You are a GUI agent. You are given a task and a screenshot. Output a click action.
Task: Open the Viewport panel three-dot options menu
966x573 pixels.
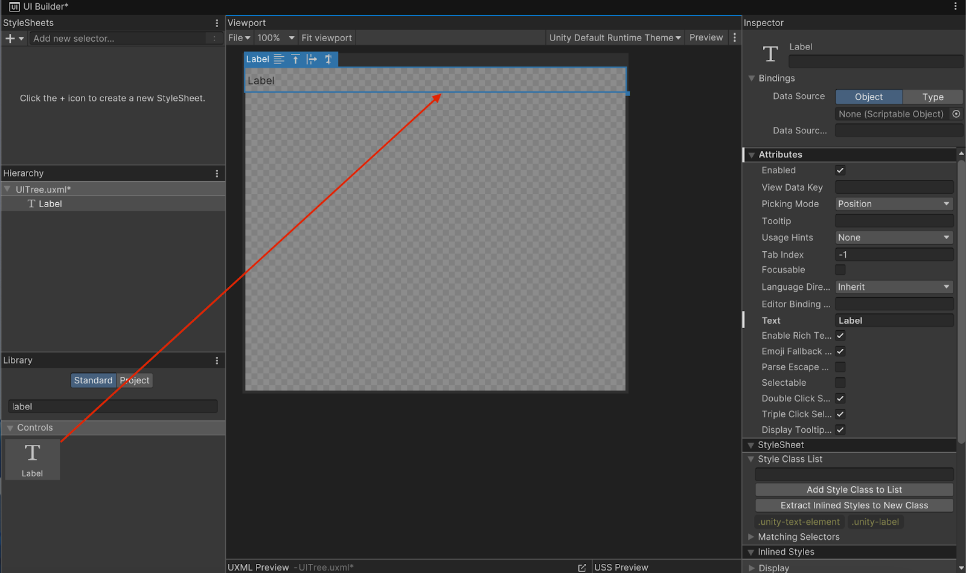pyautogui.click(x=734, y=37)
